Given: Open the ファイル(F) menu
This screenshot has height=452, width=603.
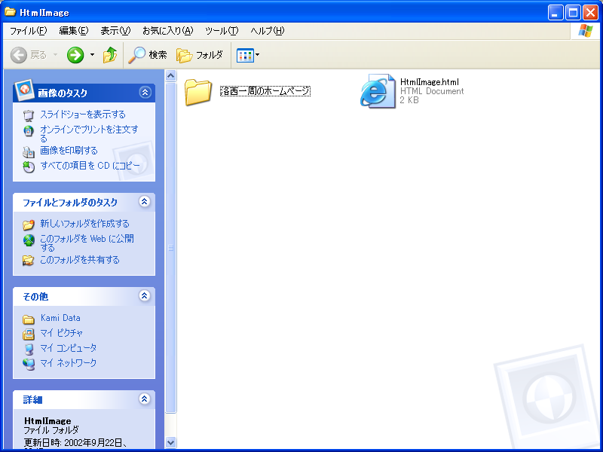Looking at the screenshot, I should click(x=28, y=31).
